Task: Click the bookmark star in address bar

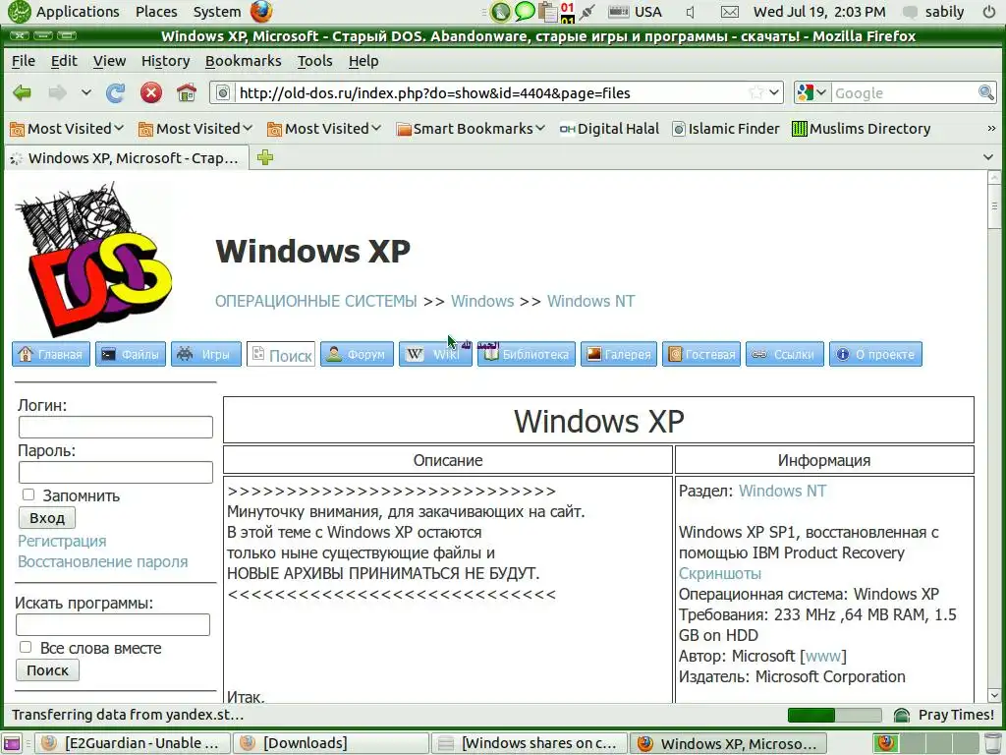Action: click(x=755, y=93)
